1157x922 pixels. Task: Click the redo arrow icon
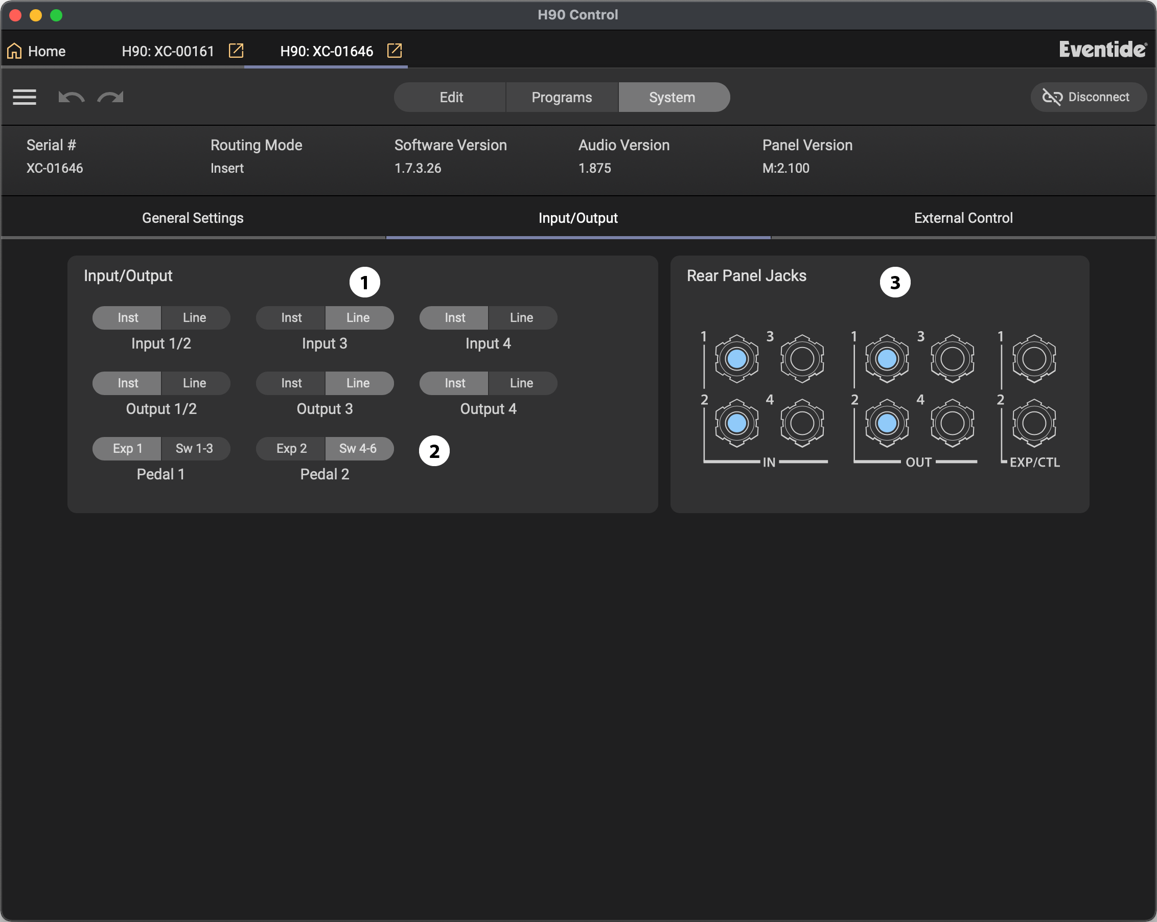click(110, 97)
